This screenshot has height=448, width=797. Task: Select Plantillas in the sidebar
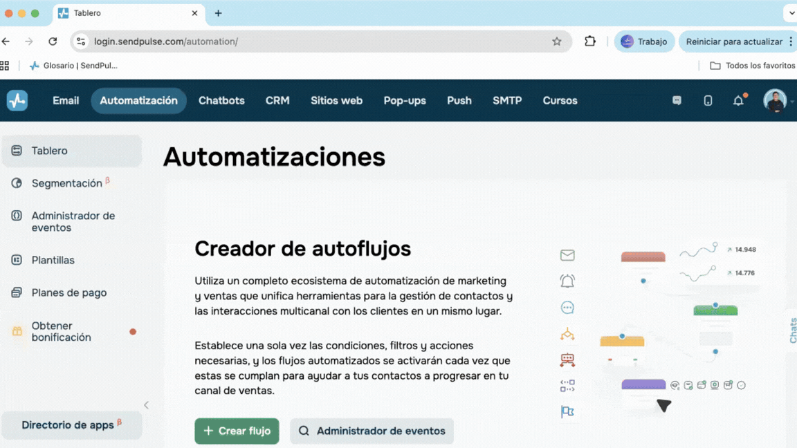point(53,260)
